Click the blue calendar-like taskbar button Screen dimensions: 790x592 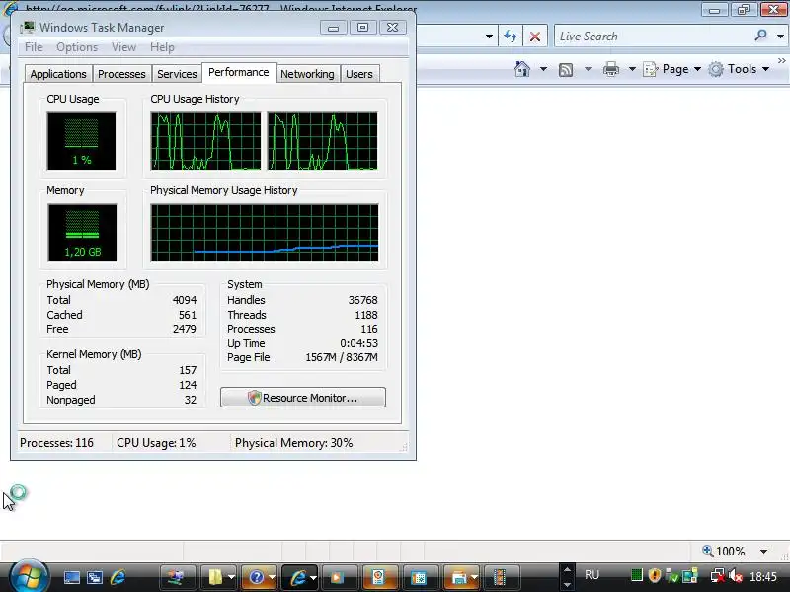pyautogui.click(x=419, y=577)
